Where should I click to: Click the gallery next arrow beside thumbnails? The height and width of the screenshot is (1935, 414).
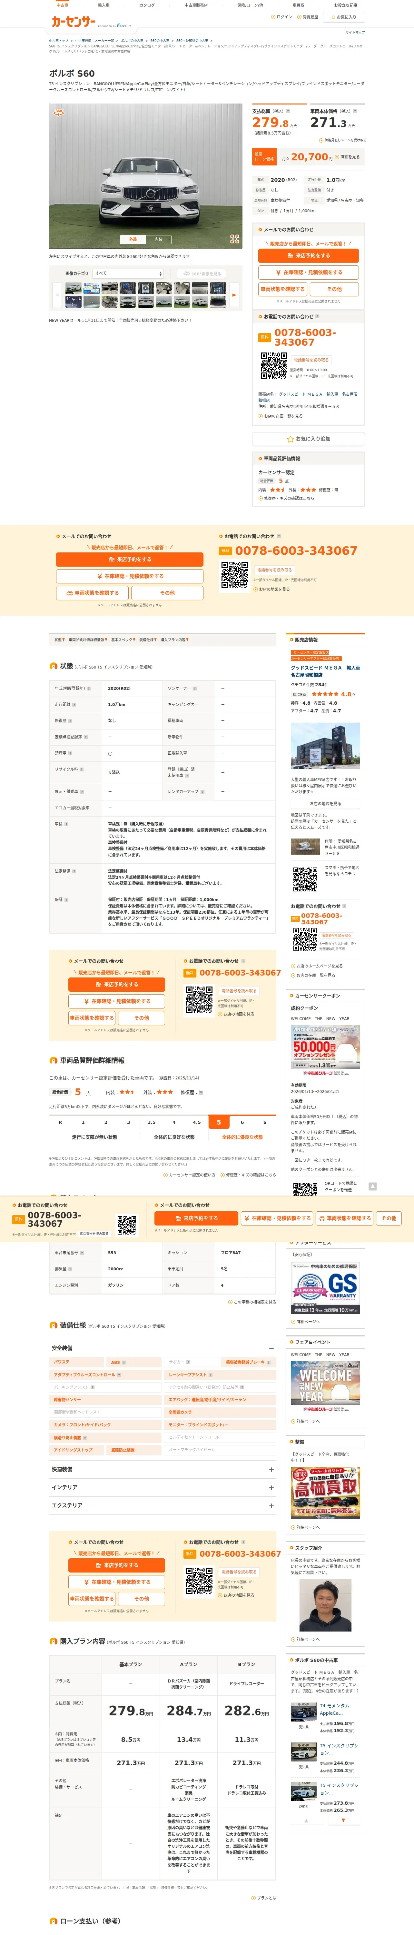point(234,294)
